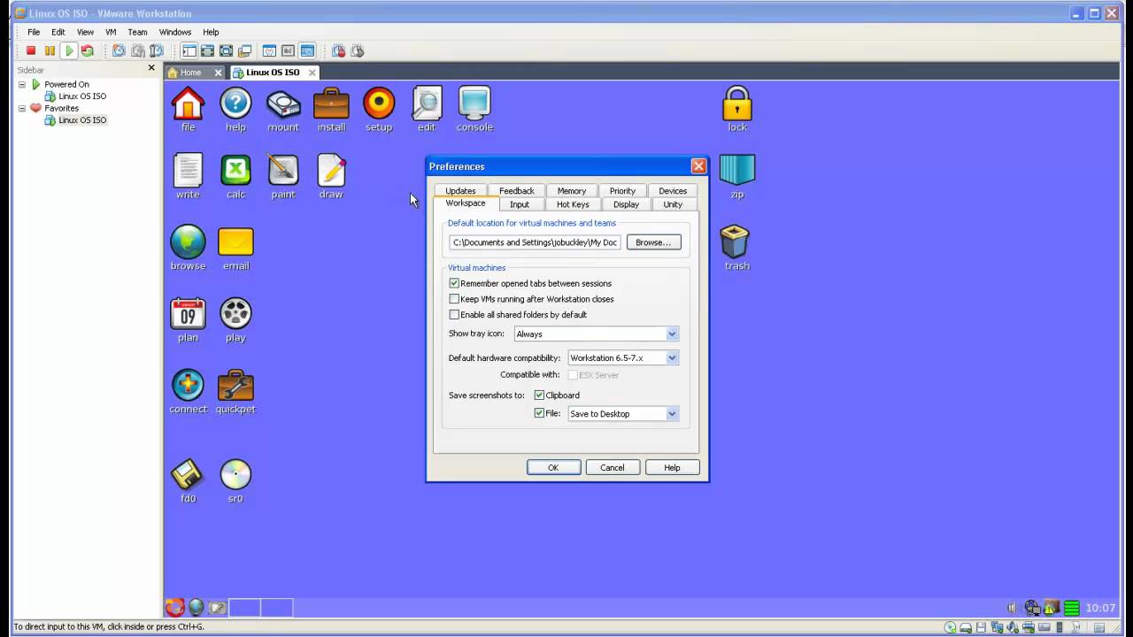
Task: Launch the 'draw' pencil icon
Action: pos(331,177)
